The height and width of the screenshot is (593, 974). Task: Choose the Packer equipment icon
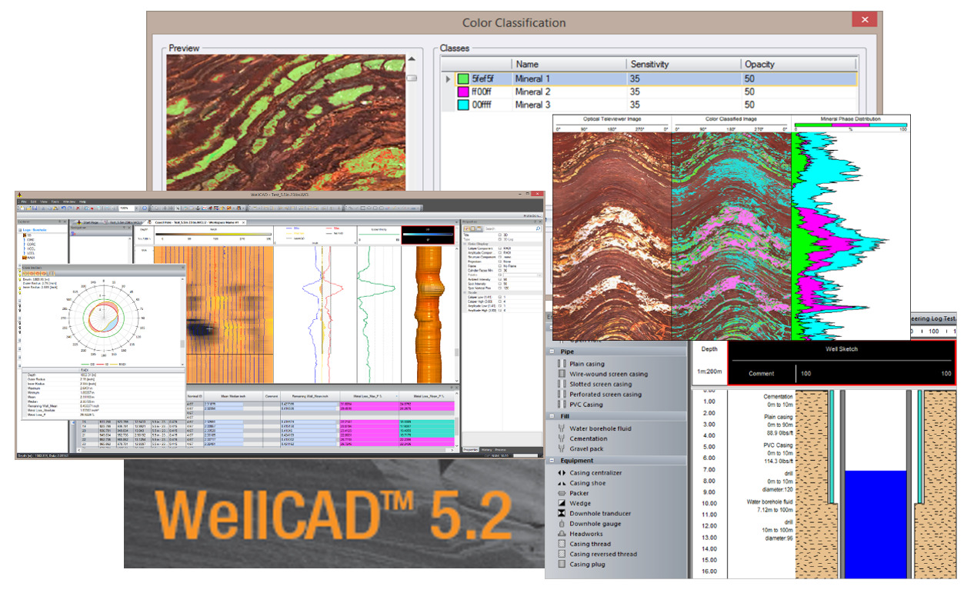pos(561,493)
